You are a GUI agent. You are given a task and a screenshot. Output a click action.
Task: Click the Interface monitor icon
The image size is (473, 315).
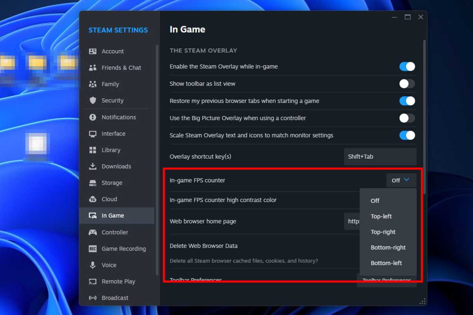point(93,133)
